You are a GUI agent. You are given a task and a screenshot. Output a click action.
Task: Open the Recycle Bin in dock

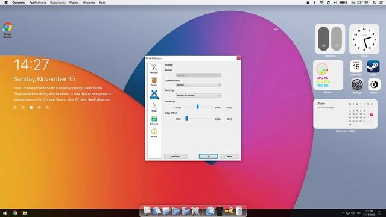(239, 211)
